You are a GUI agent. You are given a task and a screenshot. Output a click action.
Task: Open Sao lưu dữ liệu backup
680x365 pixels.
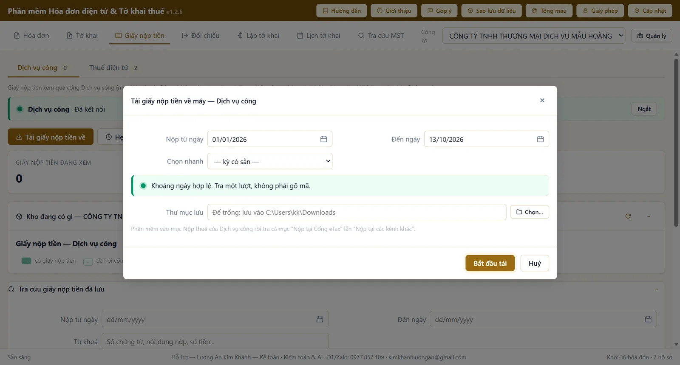(x=491, y=11)
